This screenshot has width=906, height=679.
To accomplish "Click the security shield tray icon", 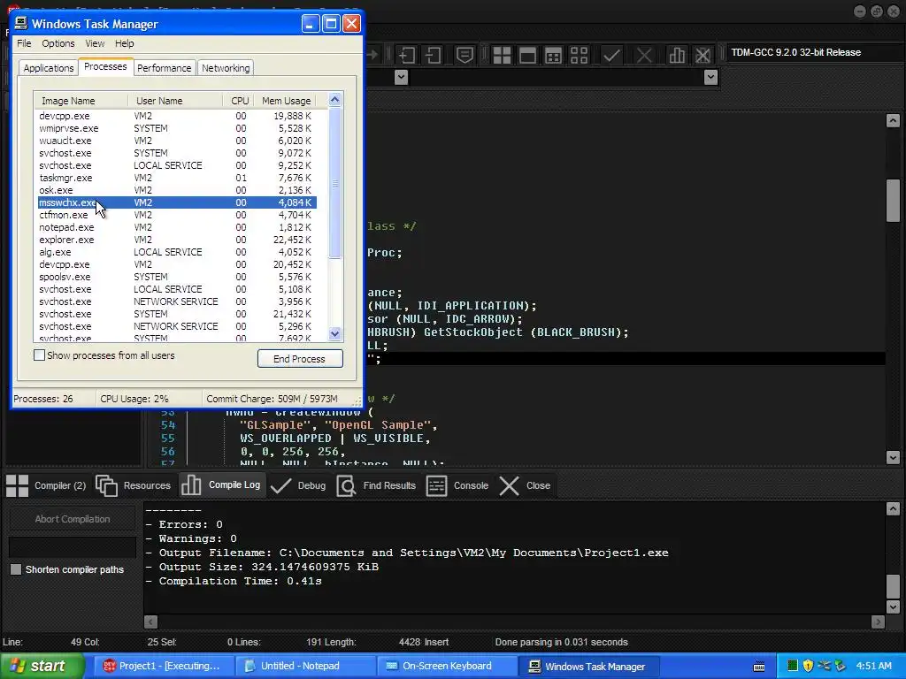I will [x=808, y=667].
